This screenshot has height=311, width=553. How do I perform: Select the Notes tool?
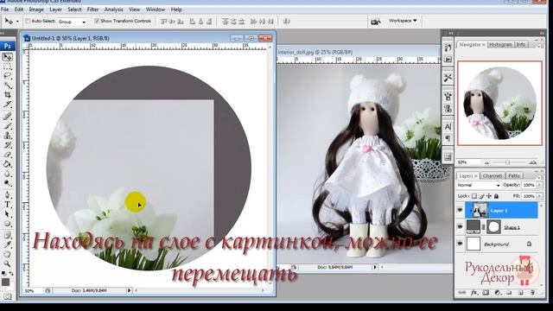(x=8, y=235)
